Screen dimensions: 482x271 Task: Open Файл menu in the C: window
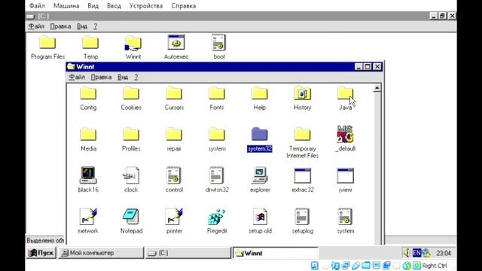point(36,26)
